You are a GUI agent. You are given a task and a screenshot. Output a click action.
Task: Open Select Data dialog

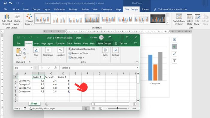190,19
